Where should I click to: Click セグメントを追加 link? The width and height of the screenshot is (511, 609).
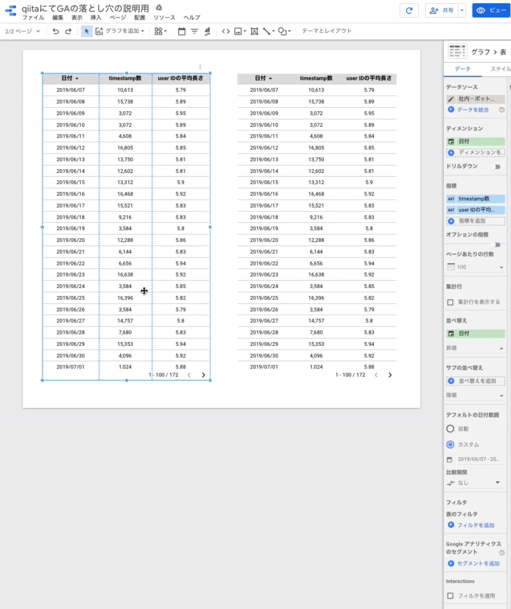[478, 563]
